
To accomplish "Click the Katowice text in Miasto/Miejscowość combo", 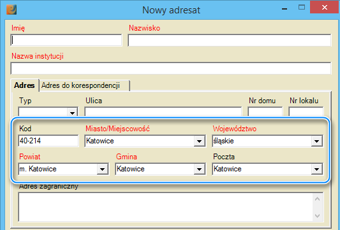I will pyautogui.click(x=100, y=141).
